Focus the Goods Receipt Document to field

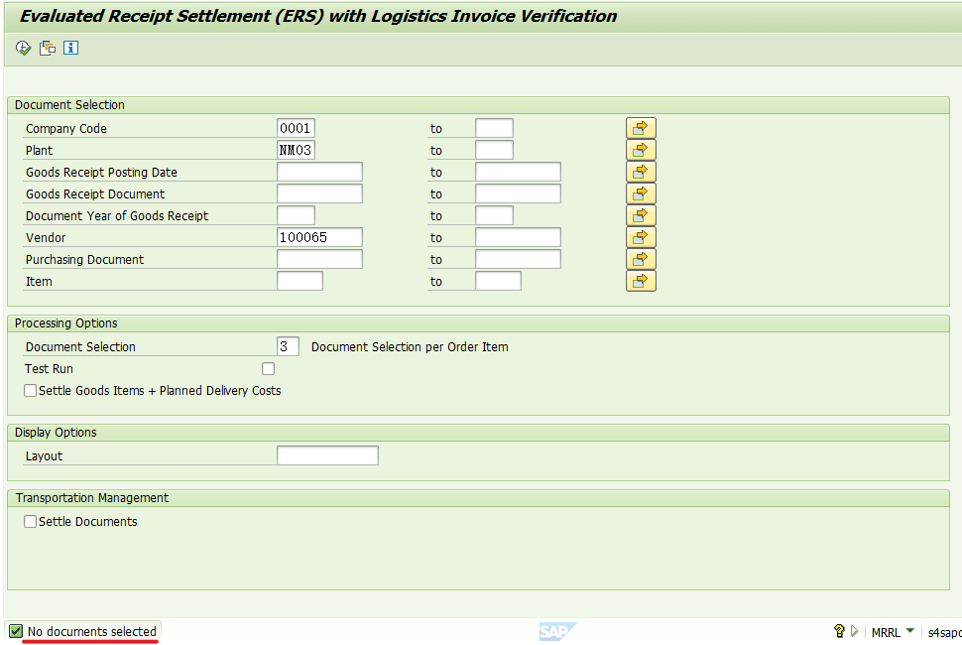point(518,193)
